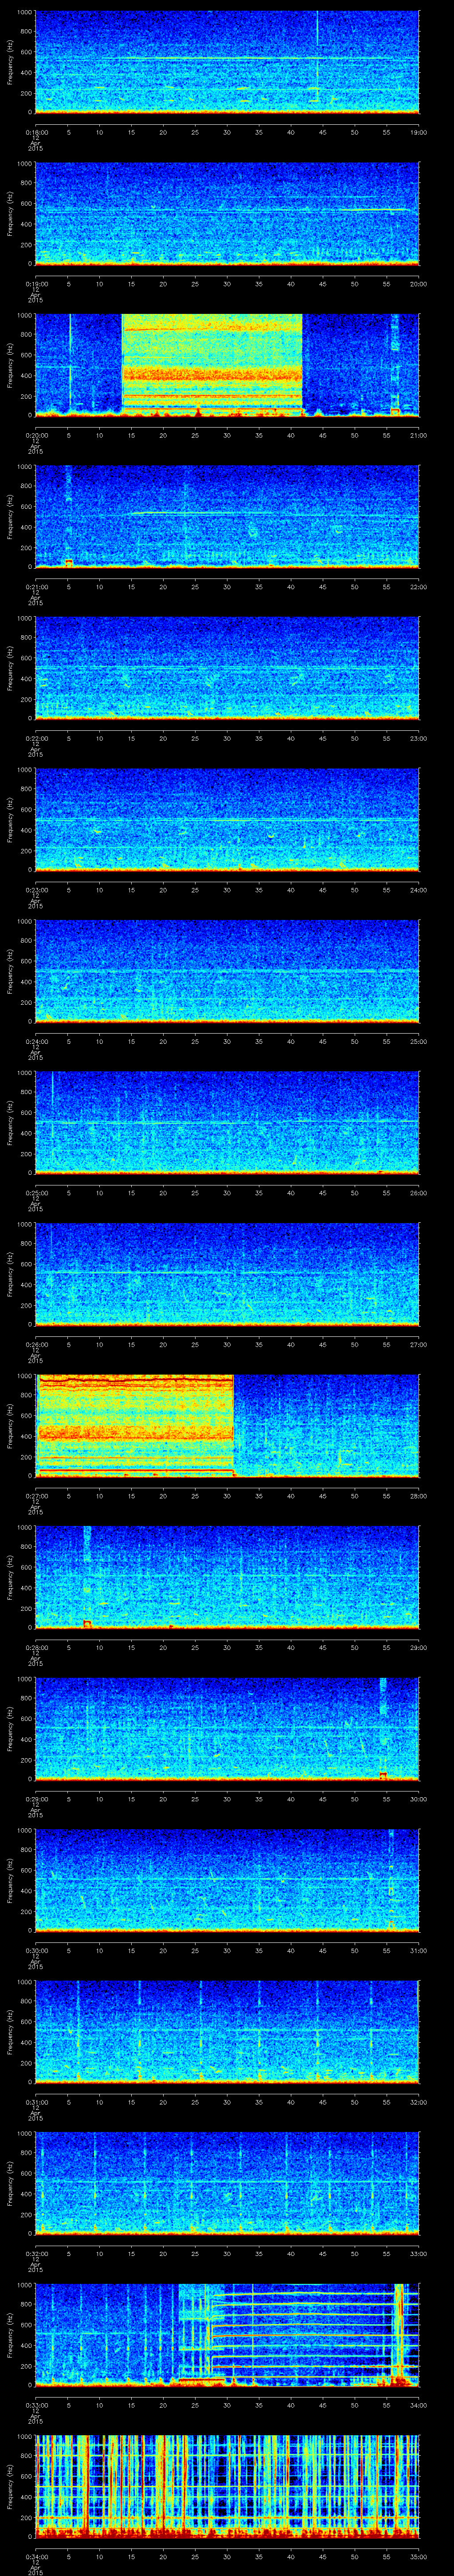Select the spectrogram panel beginning 0:19:00
This screenshot has width=454, height=2576.
coord(227,214)
